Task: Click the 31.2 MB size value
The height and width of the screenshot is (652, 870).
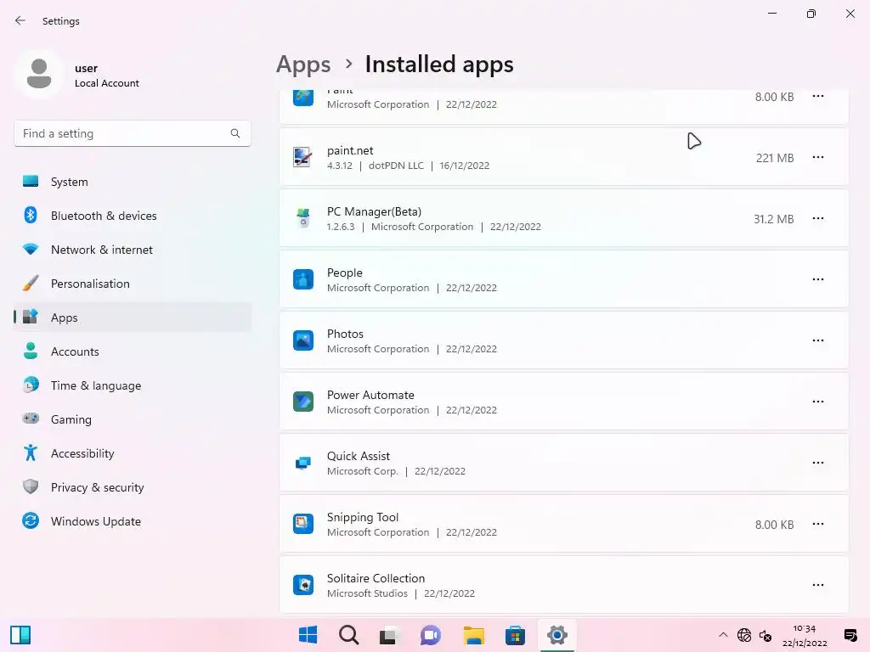Action: pos(773,219)
